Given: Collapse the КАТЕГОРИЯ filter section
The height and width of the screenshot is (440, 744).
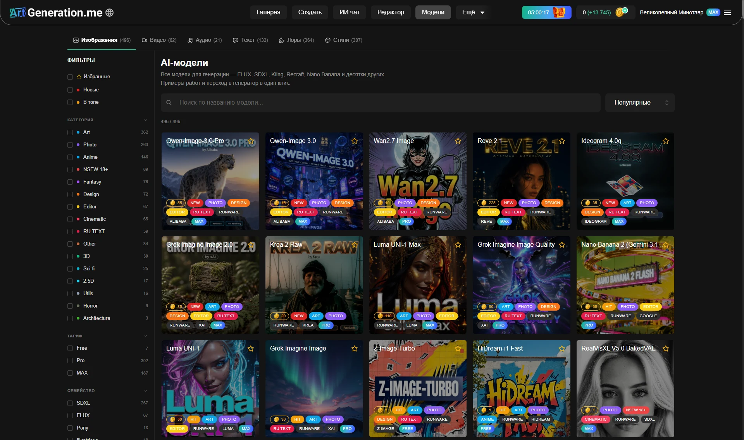Looking at the screenshot, I should point(146,120).
